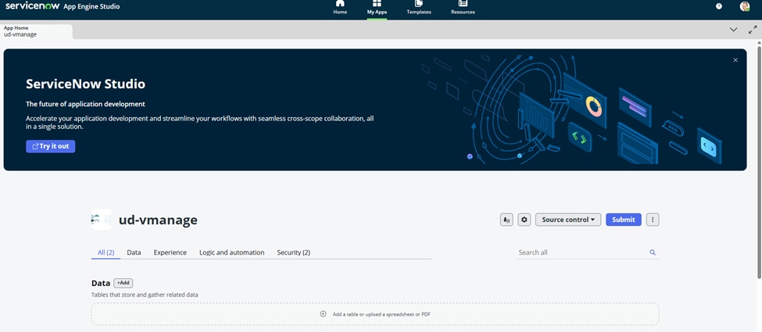Click Add a table or upload spreadsheet
This screenshot has width=762, height=332.
coord(375,314)
